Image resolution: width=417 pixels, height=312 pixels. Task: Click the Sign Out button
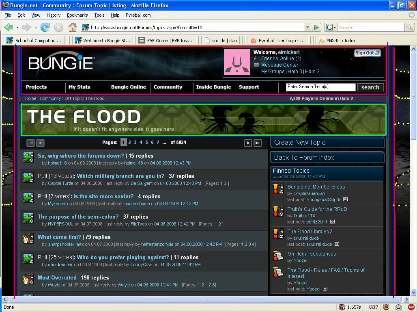[367, 53]
